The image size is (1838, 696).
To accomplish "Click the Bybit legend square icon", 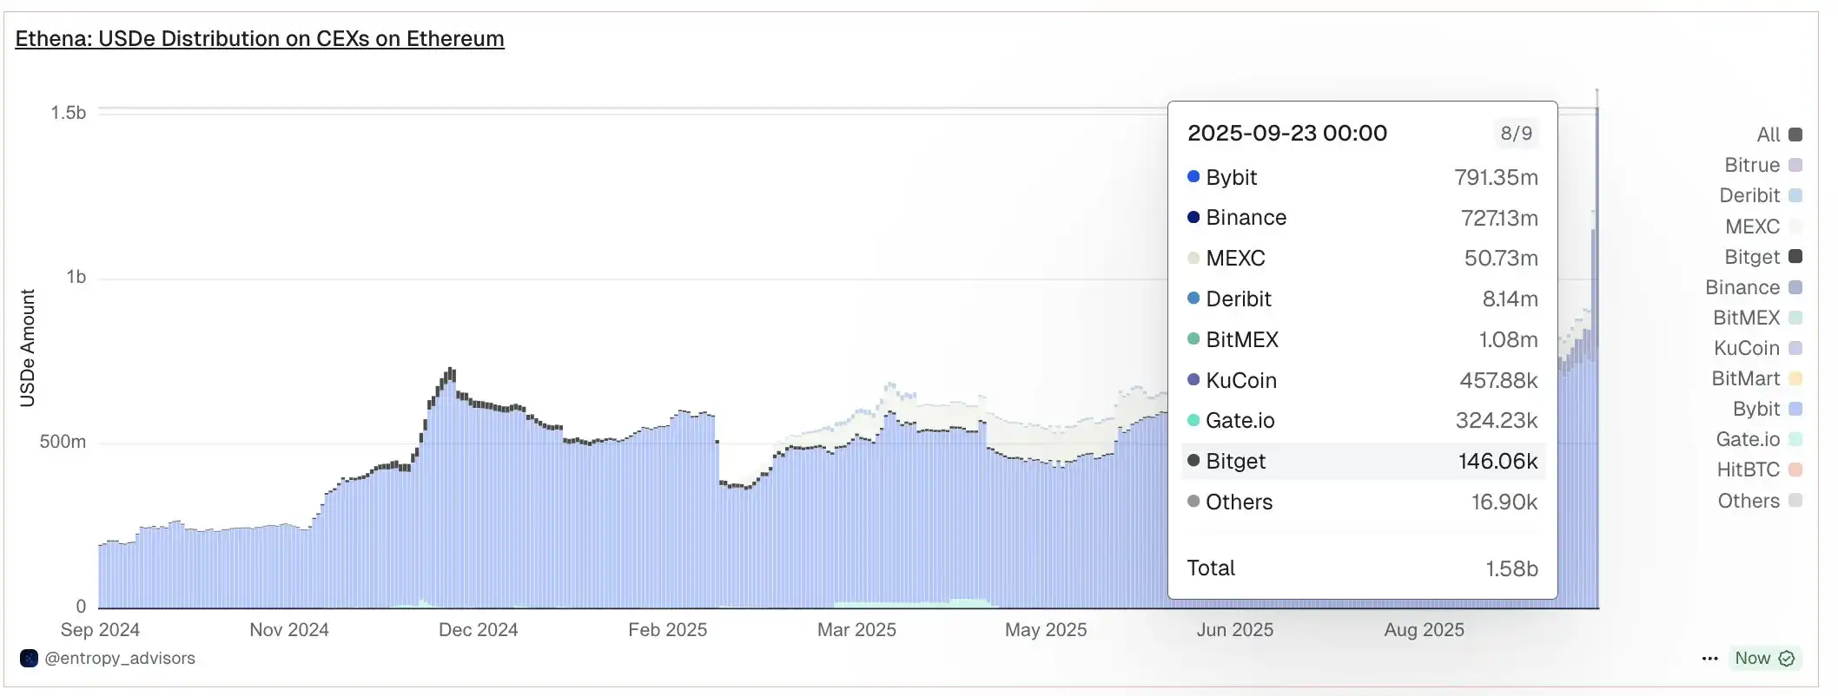I will (x=1795, y=409).
